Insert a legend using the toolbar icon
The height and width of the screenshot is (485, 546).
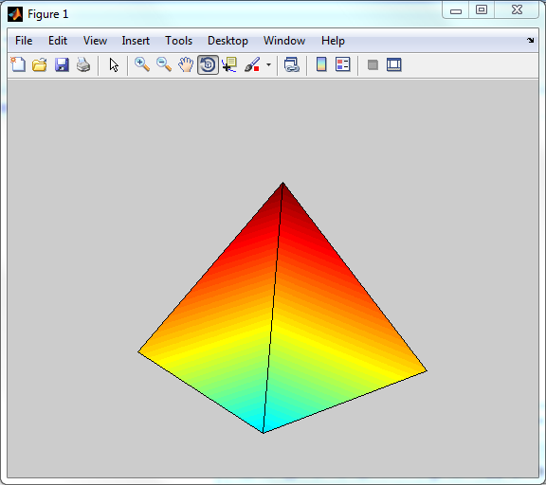pyautogui.click(x=342, y=64)
